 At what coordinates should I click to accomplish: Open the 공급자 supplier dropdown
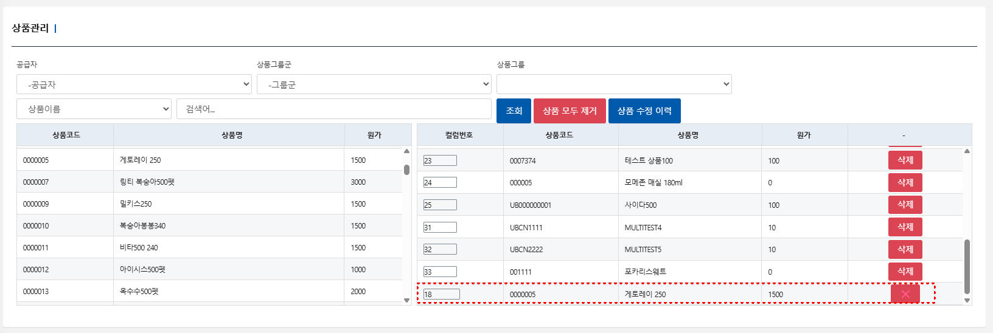click(x=134, y=84)
